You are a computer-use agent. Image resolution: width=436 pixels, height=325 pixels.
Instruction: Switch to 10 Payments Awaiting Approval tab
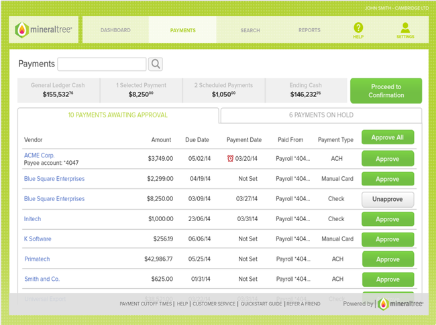118,115
